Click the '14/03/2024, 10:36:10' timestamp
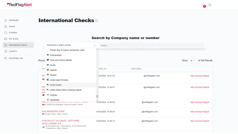238x134 pixels. point(106,121)
